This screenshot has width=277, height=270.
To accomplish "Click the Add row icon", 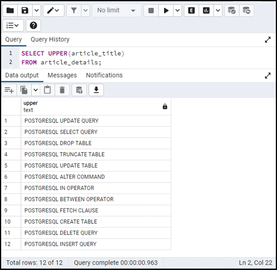I will tap(9, 90).
